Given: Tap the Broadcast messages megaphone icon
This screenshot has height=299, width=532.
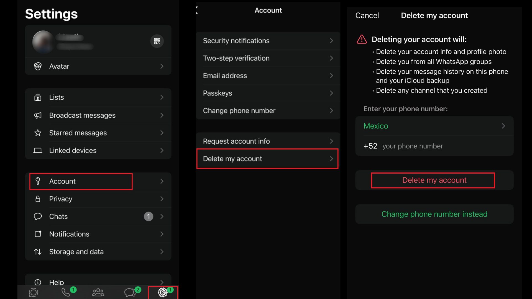Looking at the screenshot, I should point(38,115).
